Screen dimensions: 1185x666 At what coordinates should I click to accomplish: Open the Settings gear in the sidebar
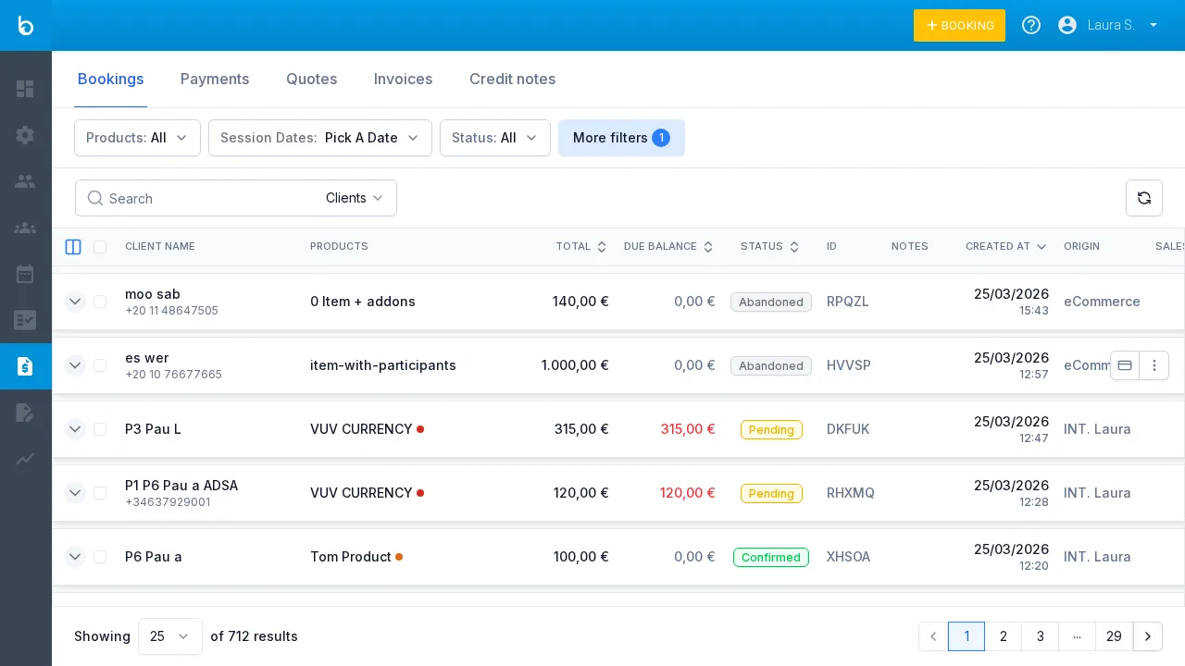click(x=25, y=135)
